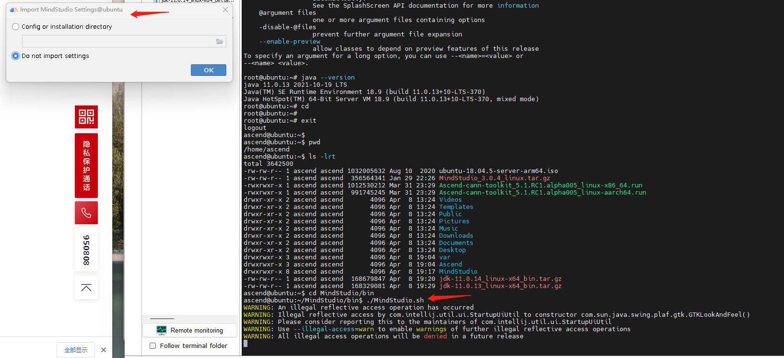Click the GTKLookAndFeel() text in the warning line
The width and height of the screenshot is (784, 358).
point(719,315)
